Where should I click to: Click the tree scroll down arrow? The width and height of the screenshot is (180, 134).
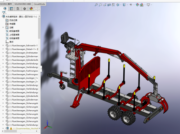[x=39, y=128]
